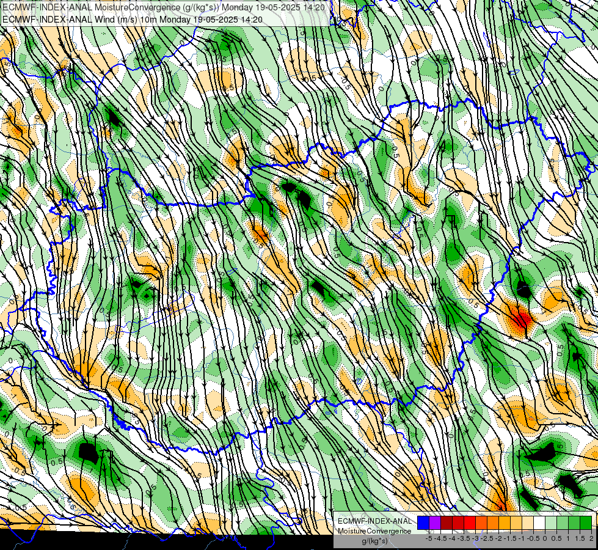Click the white legend swatch
Image resolution: width=598 pixels, height=550 pixels.
click(x=539, y=522)
